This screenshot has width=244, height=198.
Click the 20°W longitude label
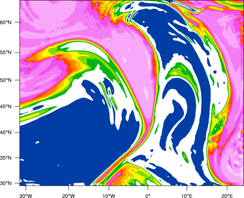69,196
